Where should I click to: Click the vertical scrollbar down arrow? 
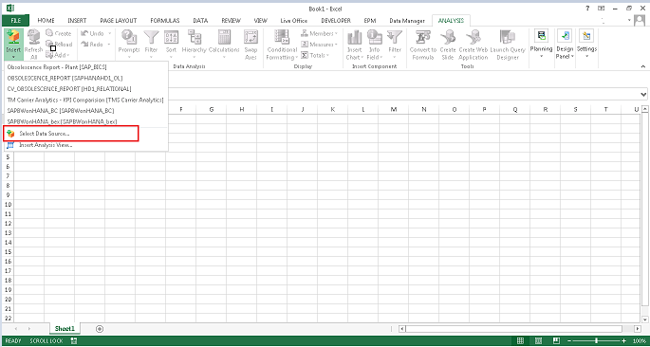pos(644,320)
